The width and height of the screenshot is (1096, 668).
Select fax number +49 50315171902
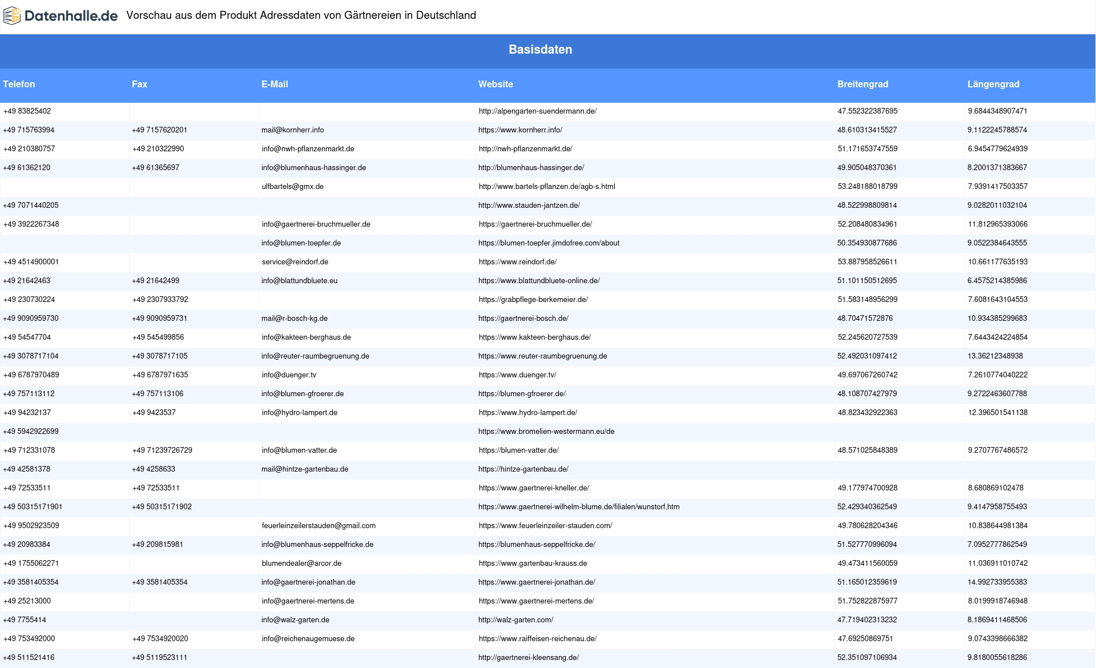click(x=162, y=507)
